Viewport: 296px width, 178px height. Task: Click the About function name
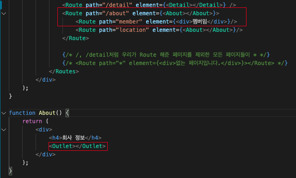(47, 113)
